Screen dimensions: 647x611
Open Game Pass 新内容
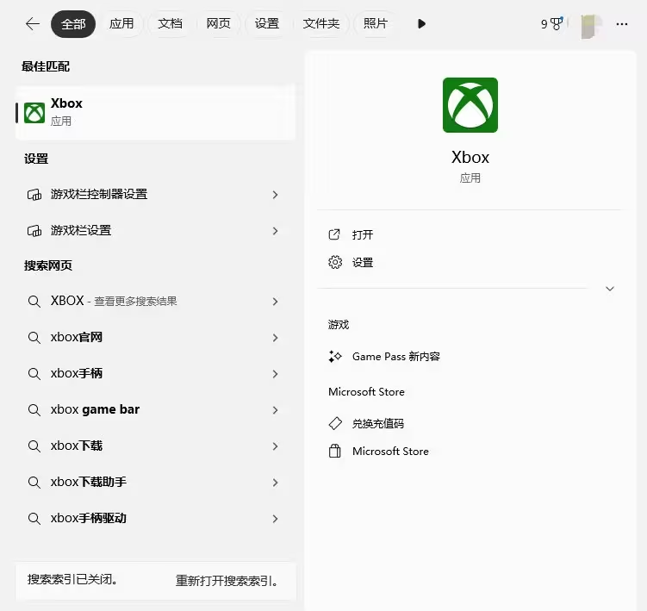[396, 356]
